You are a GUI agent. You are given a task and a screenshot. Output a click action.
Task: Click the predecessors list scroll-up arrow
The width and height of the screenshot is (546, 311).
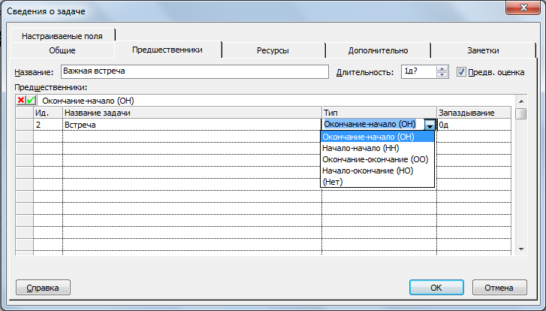(x=521, y=101)
